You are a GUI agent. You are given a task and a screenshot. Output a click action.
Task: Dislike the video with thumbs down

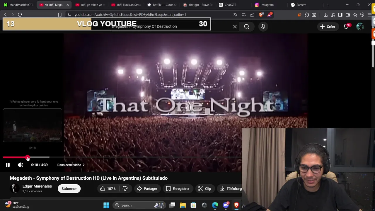tap(125, 189)
